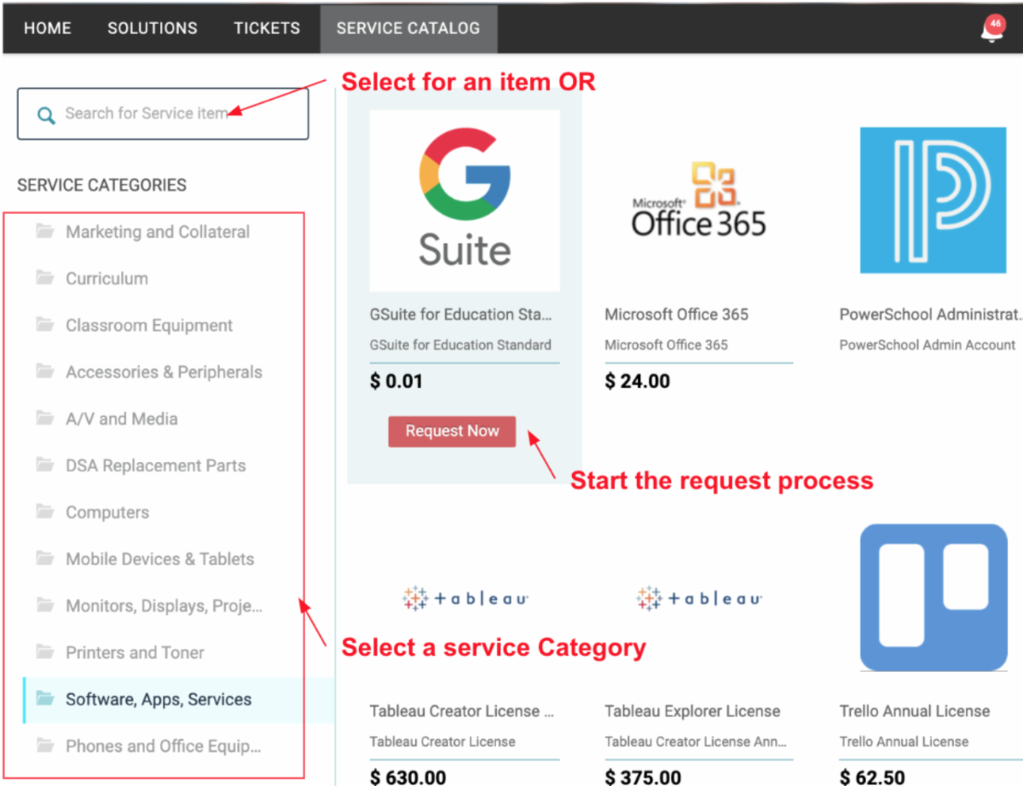Choose Mobile Devices & Tablets category
Screen dimensions: 1023x786
pos(159,559)
